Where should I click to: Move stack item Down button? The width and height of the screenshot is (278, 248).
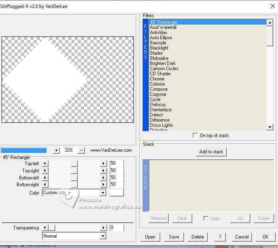[264, 218]
